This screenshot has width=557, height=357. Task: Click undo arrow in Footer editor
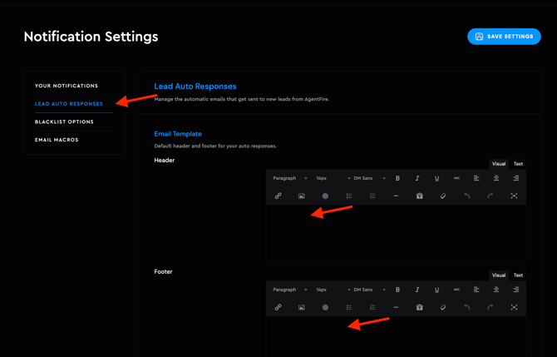pos(466,308)
